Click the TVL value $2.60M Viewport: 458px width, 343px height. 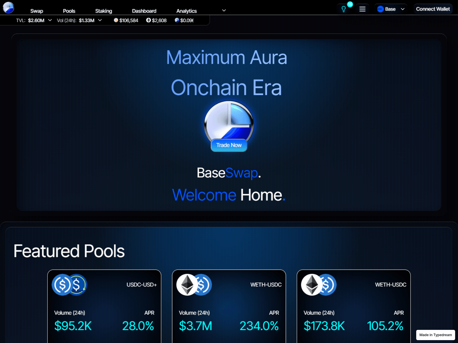36,20
